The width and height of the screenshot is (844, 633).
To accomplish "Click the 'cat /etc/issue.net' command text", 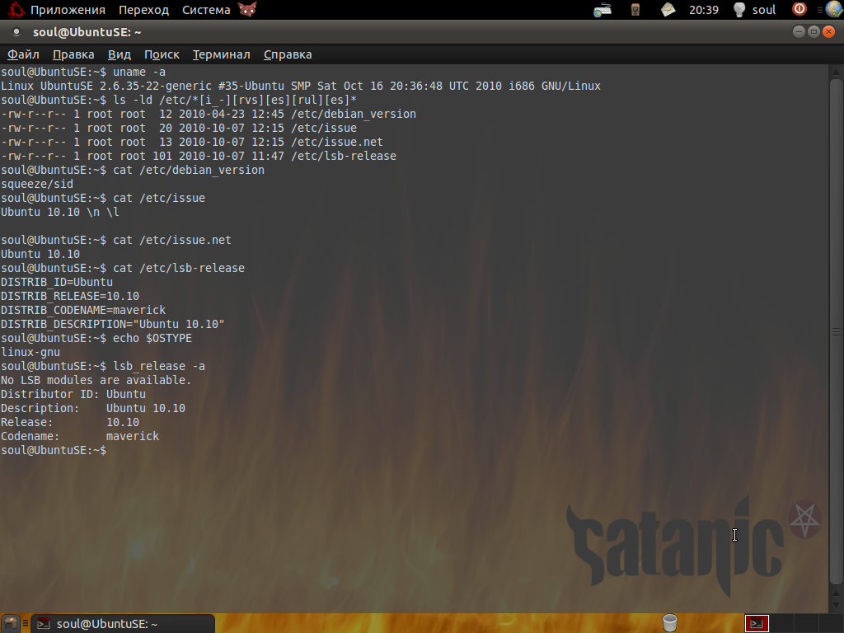I will (x=171, y=240).
